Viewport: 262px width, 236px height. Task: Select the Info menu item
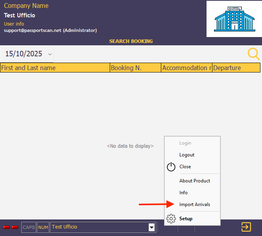tap(183, 193)
